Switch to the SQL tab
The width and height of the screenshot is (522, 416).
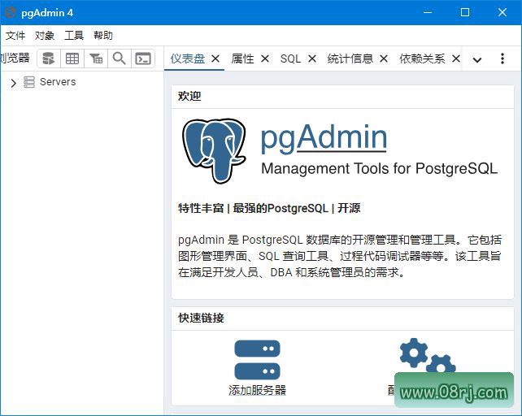pyautogui.click(x=290, y=58)
